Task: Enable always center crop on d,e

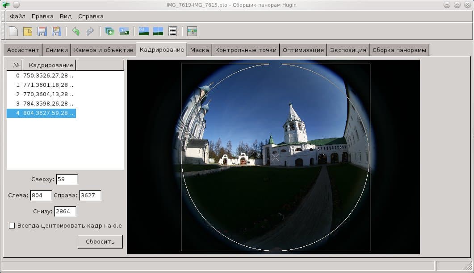Action: [x=12, y=226]
